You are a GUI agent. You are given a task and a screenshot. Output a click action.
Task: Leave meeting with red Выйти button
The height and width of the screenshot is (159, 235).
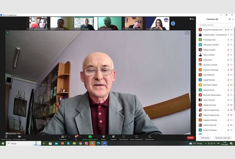[191, 137]
